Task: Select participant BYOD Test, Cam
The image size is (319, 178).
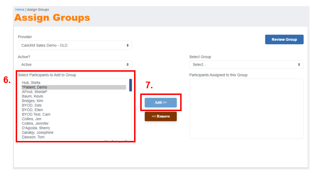Action: point(74,114)
